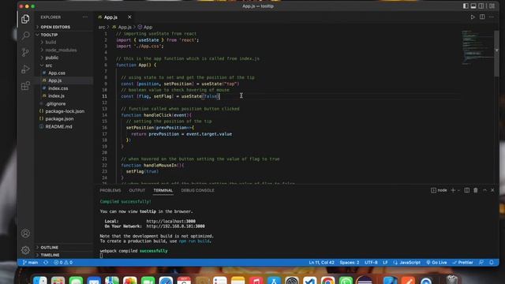Click the main branch status item
This screenshot has width=505, height=284.
[30, 263]
